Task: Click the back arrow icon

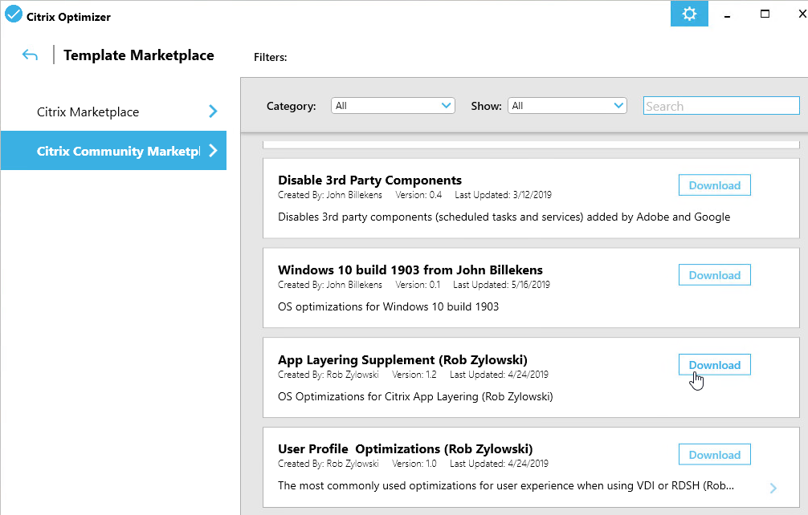Action: pyautogui.click(x=31, y=55)
